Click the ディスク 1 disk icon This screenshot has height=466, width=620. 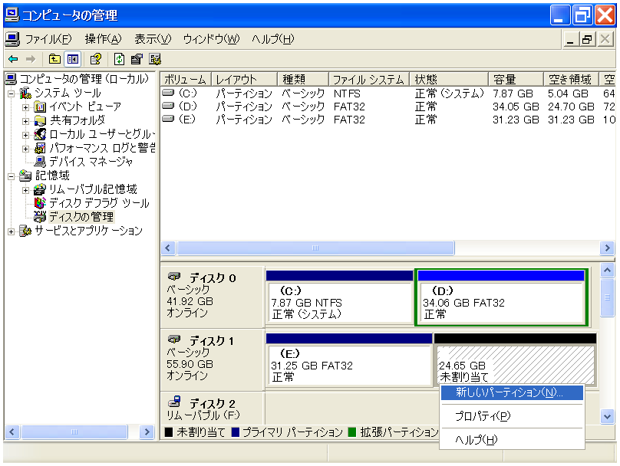[x=174, y=340]
